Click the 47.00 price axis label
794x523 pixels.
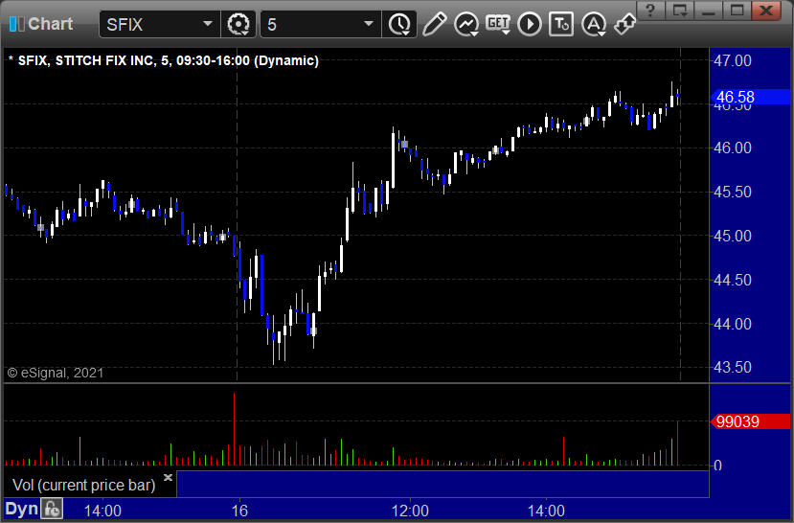(732, 60)
